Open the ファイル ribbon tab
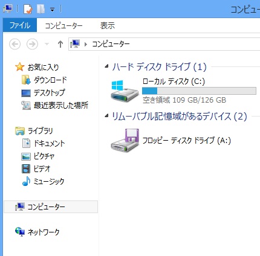Viewport: 260px width, 256px height. 20,25
